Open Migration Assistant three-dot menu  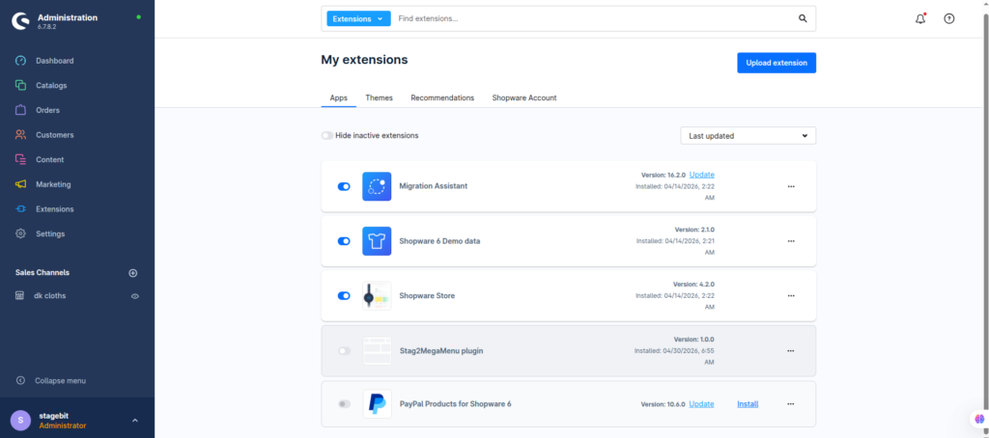[x=791, y=186]
